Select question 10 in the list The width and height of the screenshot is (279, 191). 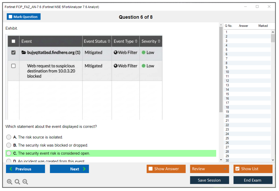[x=247, y=72]
